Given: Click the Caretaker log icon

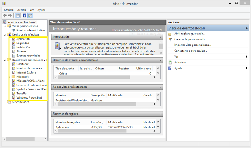Looking at the screenshot, I should pyautogui.click(x=14, y=64).
